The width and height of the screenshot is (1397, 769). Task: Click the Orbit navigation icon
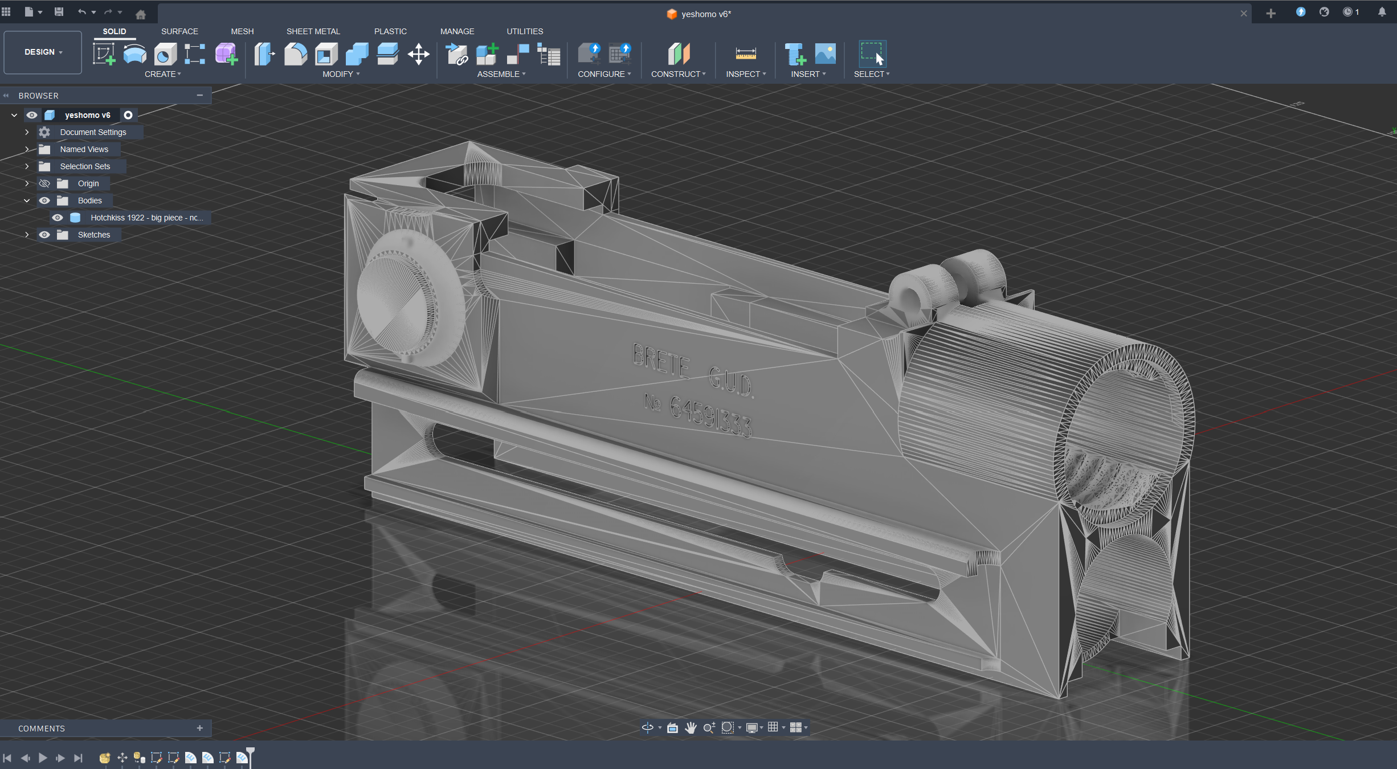(x=647, y=727)
